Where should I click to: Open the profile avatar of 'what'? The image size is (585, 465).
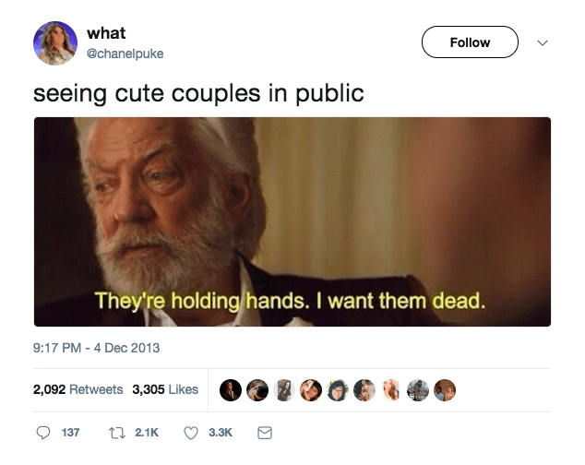point(55,43)
